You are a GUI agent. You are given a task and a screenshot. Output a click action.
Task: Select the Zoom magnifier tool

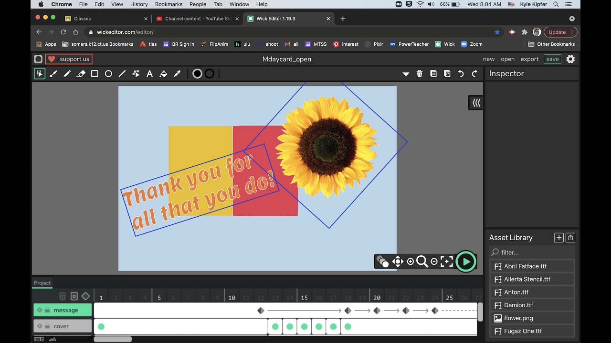click(422, 262)
